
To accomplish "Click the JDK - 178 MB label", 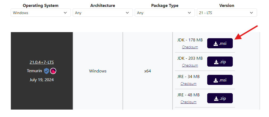I will coord(190,40).
